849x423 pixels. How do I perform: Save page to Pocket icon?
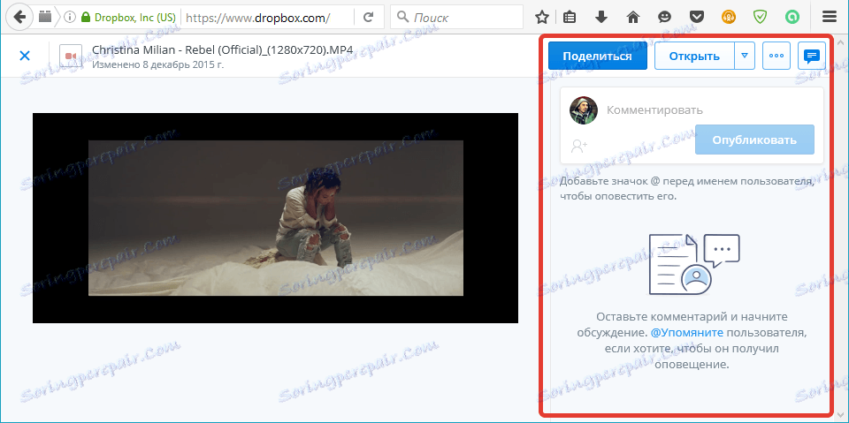(x=696, y=18)
